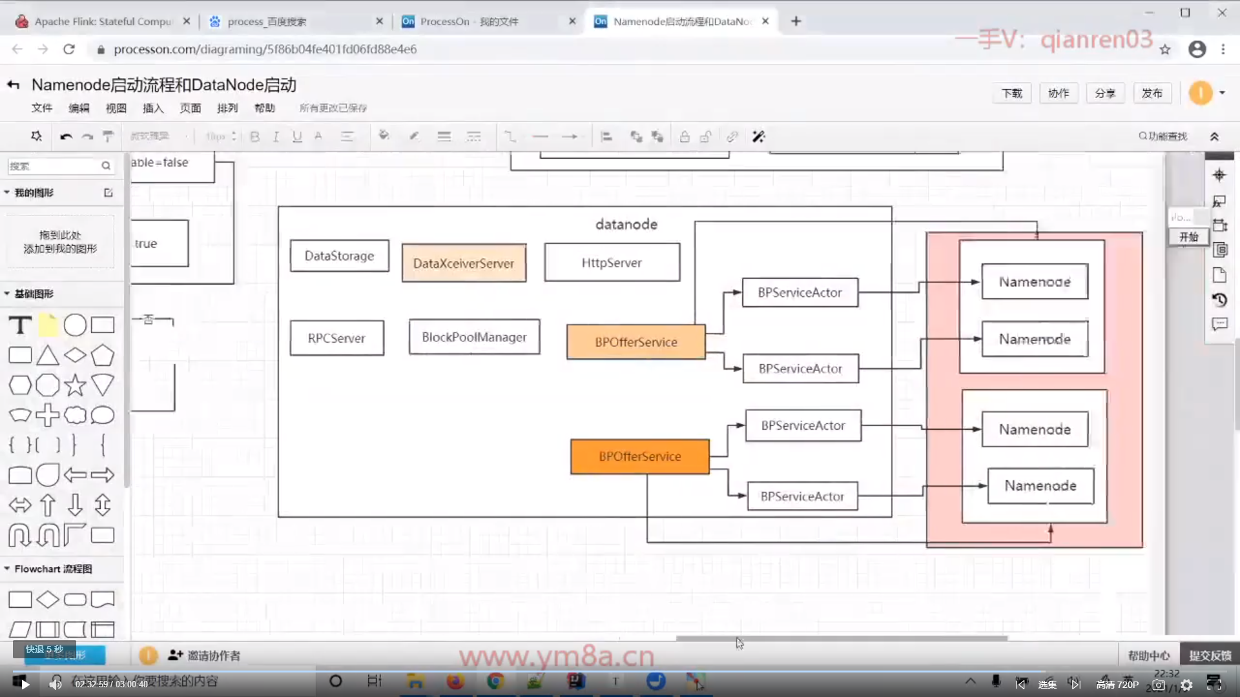Toggle italic text formatting

pyautogui.click(x=276, y=136)
